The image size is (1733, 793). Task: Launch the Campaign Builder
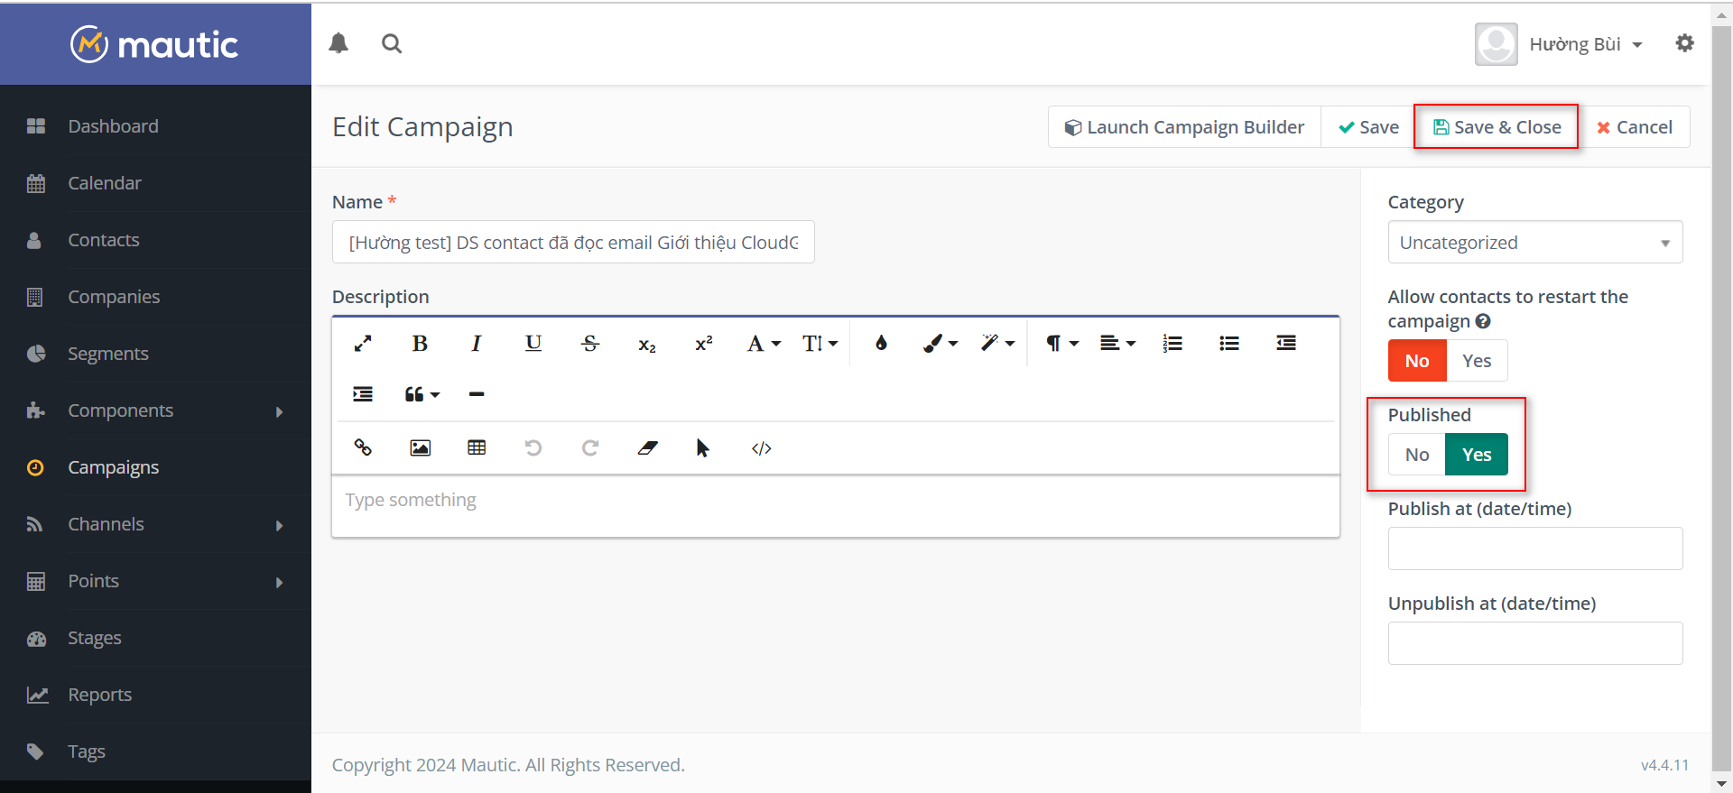point(1184,127)
